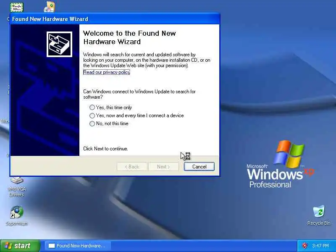
Task: Open the "Read our privacy policy" link
Action: (107, 72)
